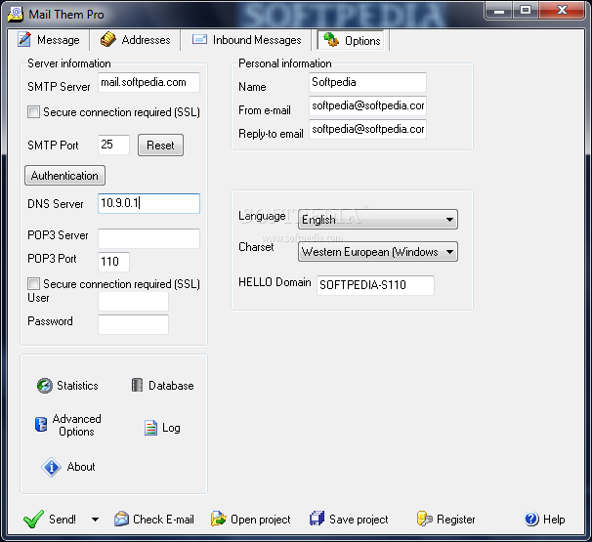
Task: Switch to the Message tab
Action: 49,40
